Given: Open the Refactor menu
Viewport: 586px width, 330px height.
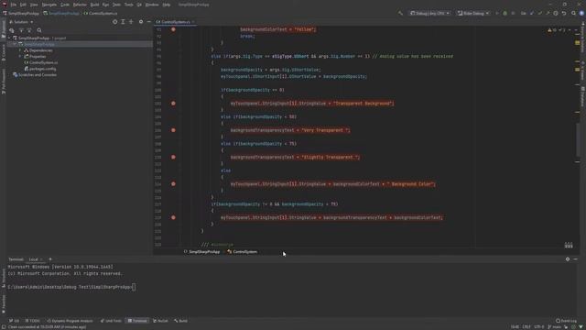Looking at the screenshot, I should pos(80,5).
